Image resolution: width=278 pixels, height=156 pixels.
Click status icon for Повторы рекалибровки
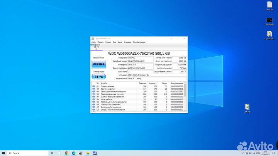pyautogui.click(x=93, y=104)
